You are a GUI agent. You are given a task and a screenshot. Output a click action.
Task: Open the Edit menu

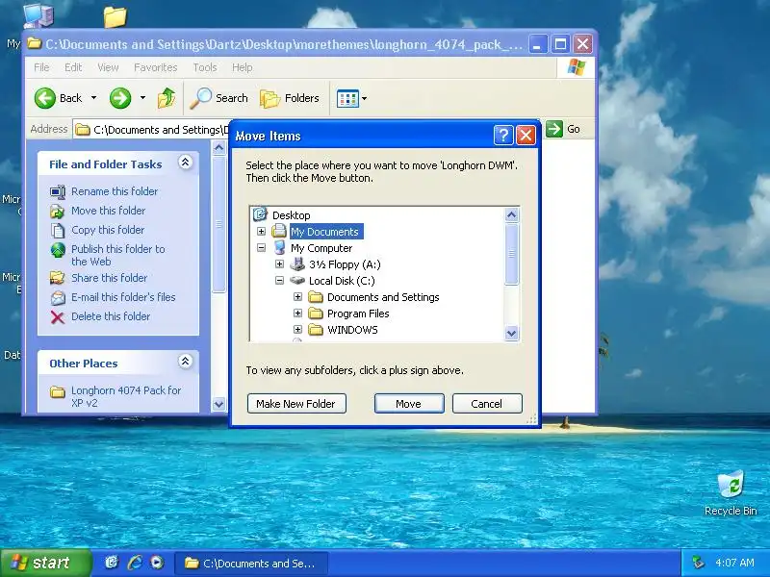pyautogui.click(x=73, y=67)
